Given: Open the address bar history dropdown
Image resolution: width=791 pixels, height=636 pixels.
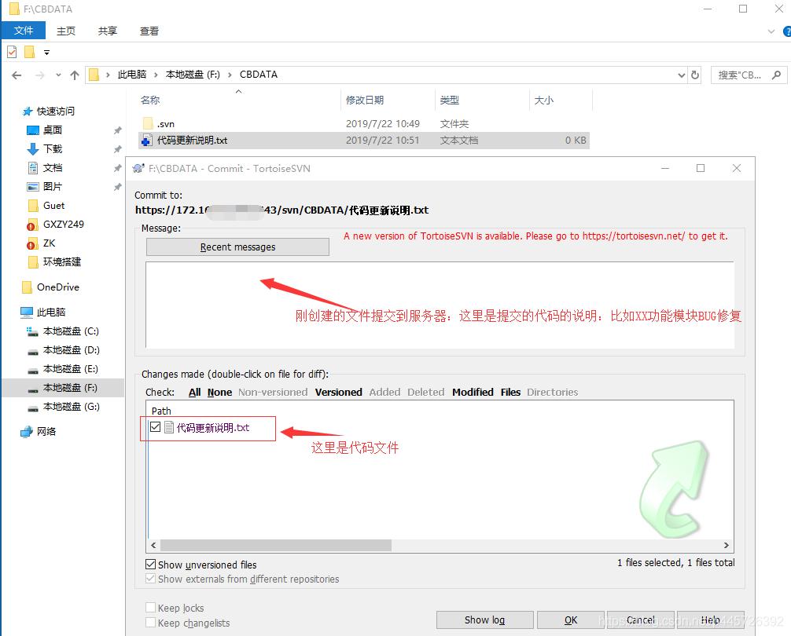Looking at the screenshot, I should click(681, 75).
